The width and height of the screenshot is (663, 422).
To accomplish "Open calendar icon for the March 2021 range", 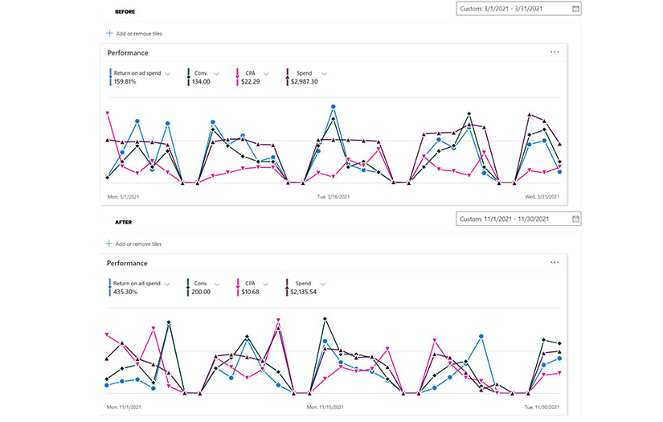I will point(575,8).
